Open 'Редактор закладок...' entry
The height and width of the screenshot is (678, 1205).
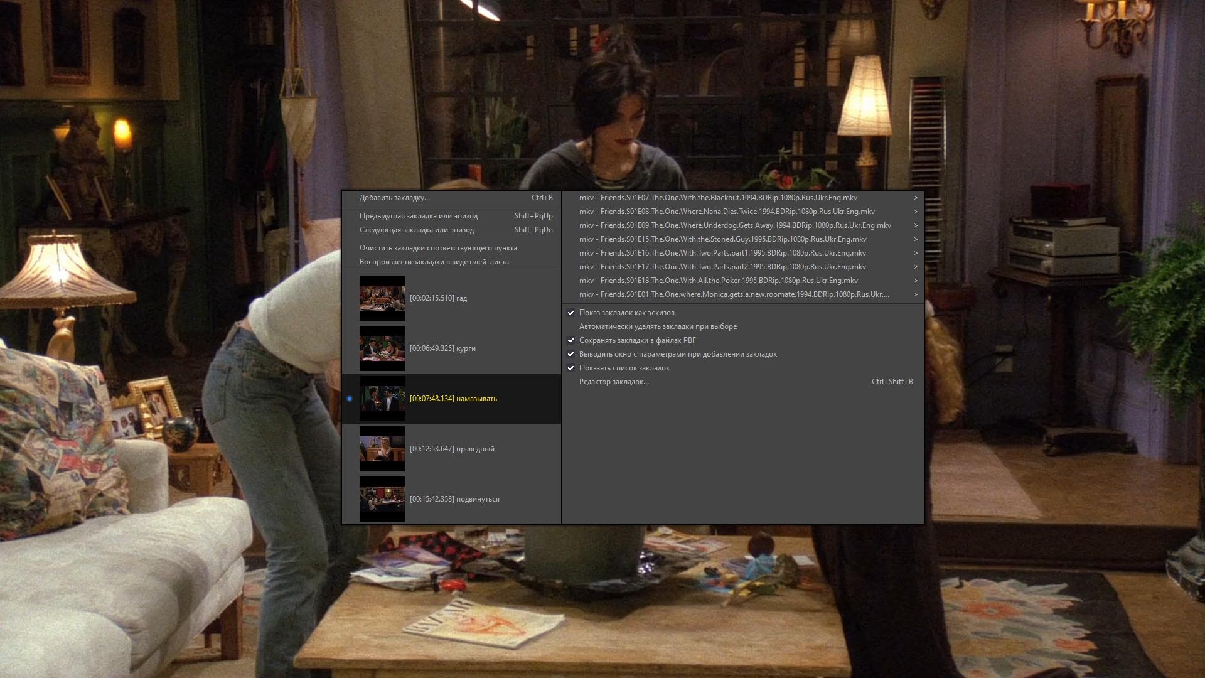[613, 382]
